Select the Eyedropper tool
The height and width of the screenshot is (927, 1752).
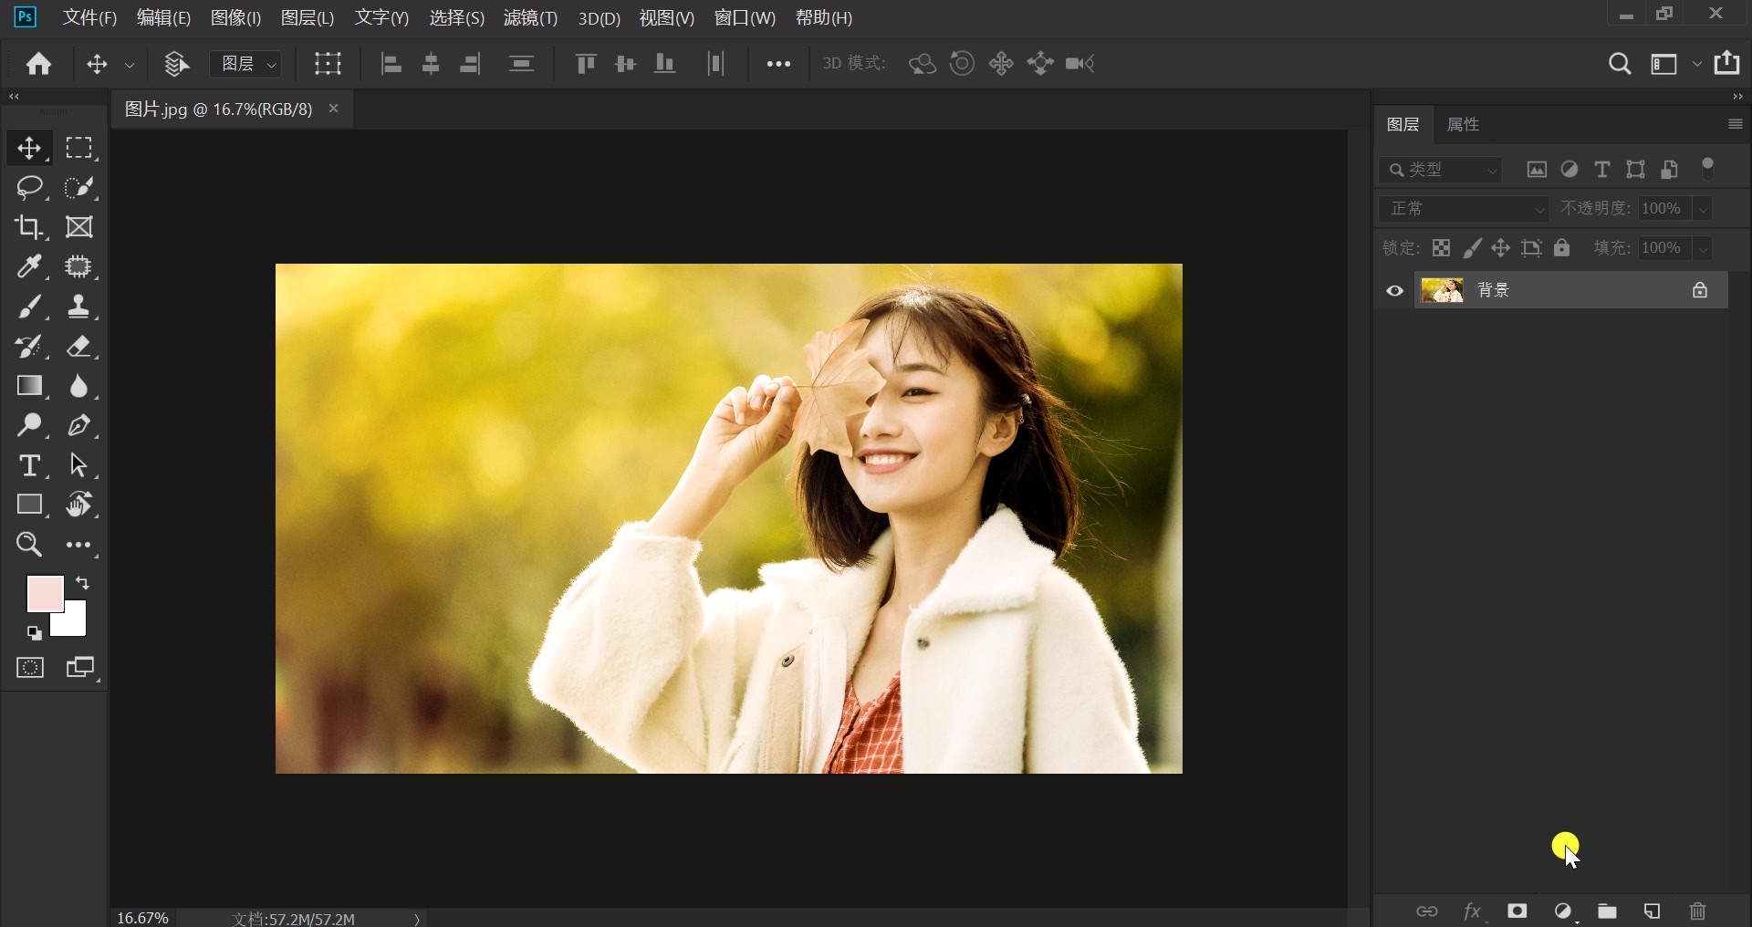pos(30,267)
